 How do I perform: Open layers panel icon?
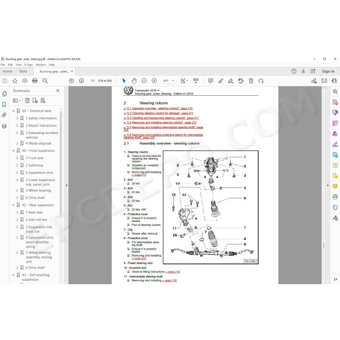[4, 126]
